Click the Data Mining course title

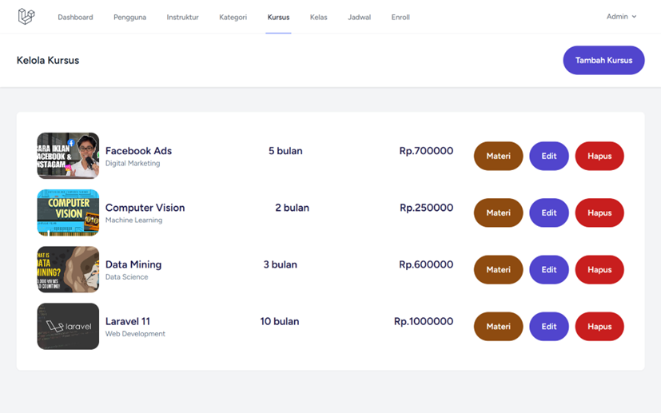133,264
